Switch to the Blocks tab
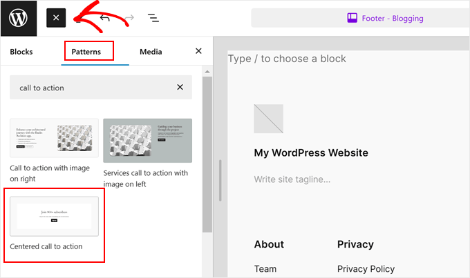 click(x=21, y=52)
